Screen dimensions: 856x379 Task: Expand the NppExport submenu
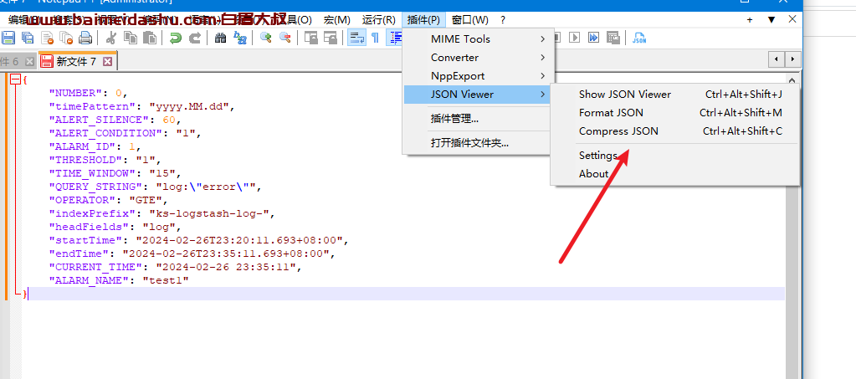(x=479, y=76)
